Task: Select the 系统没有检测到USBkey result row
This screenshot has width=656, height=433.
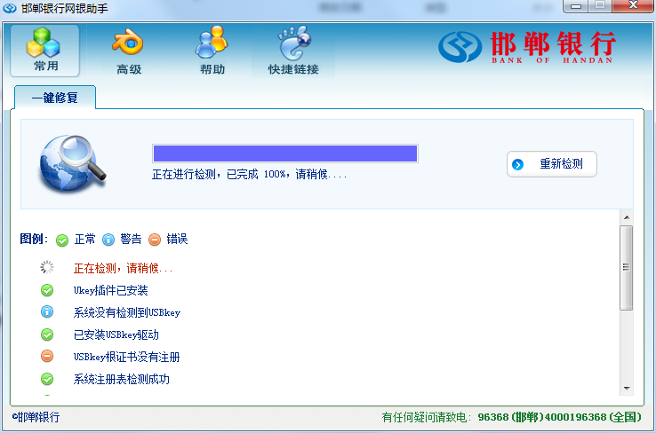Action: (127, 312)
